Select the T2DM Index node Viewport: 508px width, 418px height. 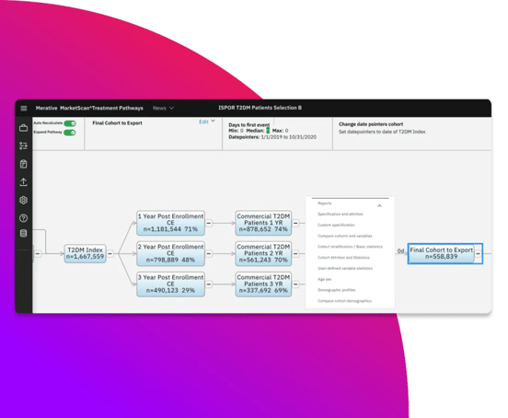86,253
